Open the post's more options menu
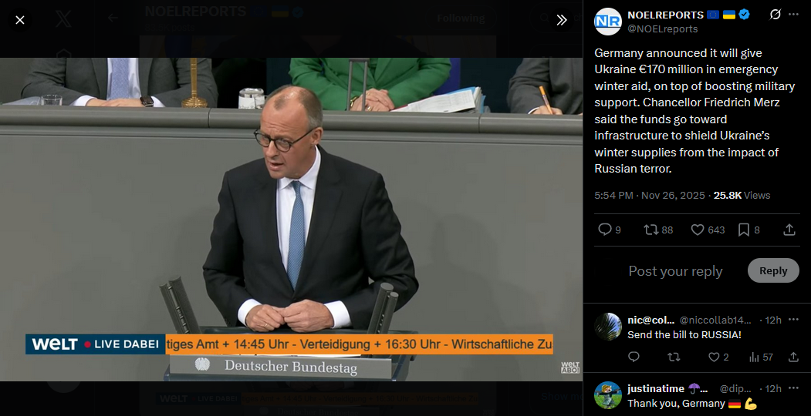Image resolution: width=811 pixels, height=416 pixels. pos(793,15)
